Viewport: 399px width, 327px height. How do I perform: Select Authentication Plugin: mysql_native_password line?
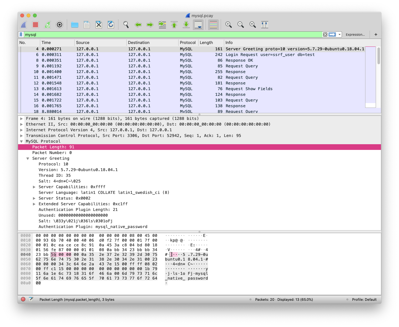[199, 227]
